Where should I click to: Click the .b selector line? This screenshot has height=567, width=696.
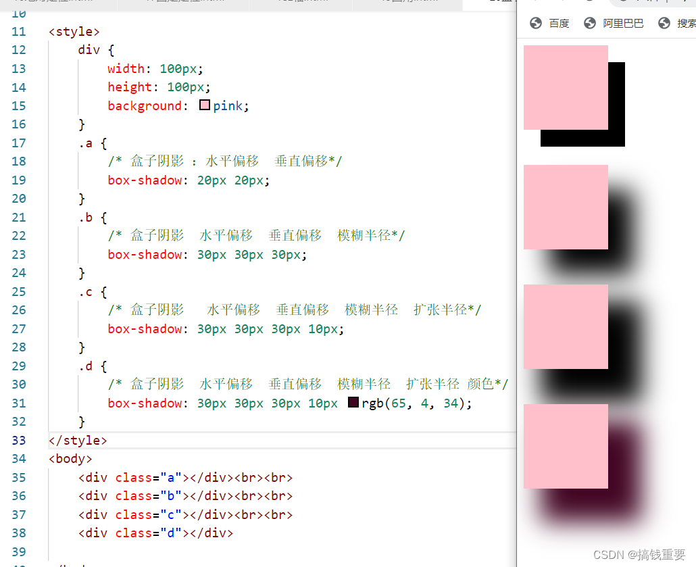pyautogui.click(x=93, y=218)
